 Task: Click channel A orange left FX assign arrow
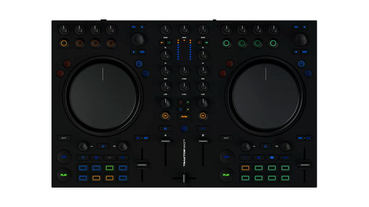162,43
